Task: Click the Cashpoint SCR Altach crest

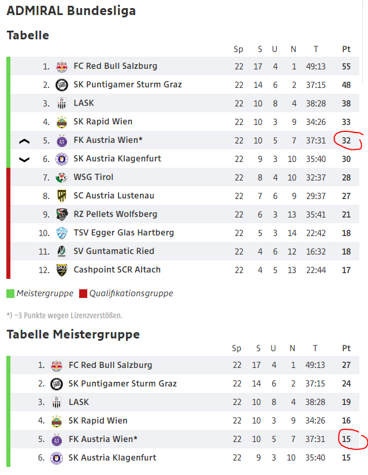Action: pyautogui.click(x=62, y=270)
